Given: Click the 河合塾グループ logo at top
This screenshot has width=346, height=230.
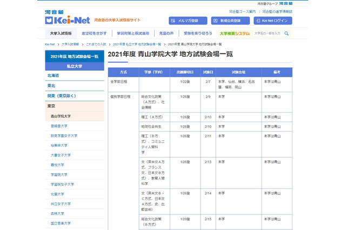Looking at the screenshot, I should pyautogui.click(x=275, y=4).
